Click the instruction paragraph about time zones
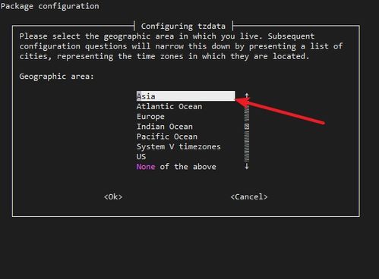379x279 pixels. point(181,46)
